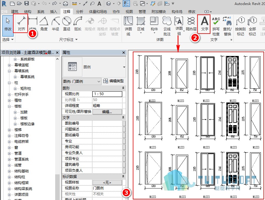Select 楼板边缘 in the project browser
The height and width of the screenshot is (200, 265).
[x=27, y=124]
